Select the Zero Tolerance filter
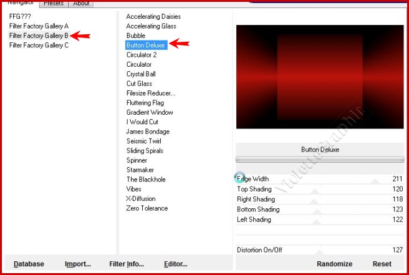Screen dimensions: 409x275 pyautogui.click(x=147, y=208)
